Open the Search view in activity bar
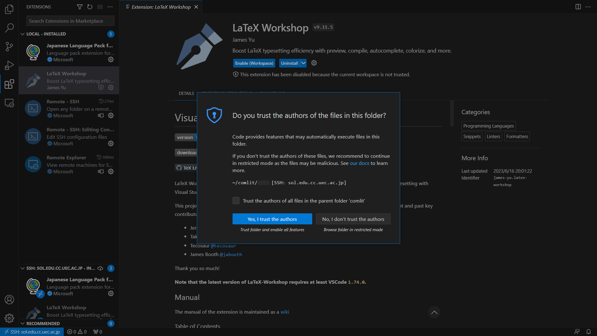 pyautogui.click(x=9, y=28)
